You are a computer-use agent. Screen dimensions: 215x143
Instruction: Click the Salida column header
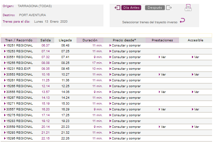tap(45, 40)
